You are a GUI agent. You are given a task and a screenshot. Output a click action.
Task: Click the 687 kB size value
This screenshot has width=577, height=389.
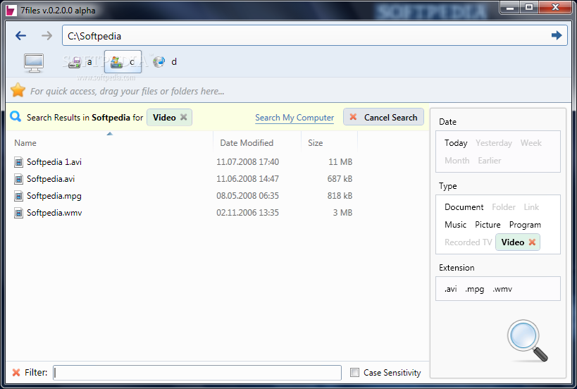click(x=340, y=179)
